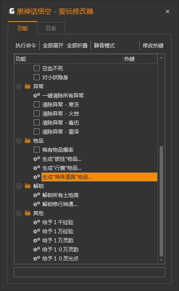Enable the 空血不死 checkbox
This screenshot has width=179, height=291.
pyautogui.click(x=37, y=68)
